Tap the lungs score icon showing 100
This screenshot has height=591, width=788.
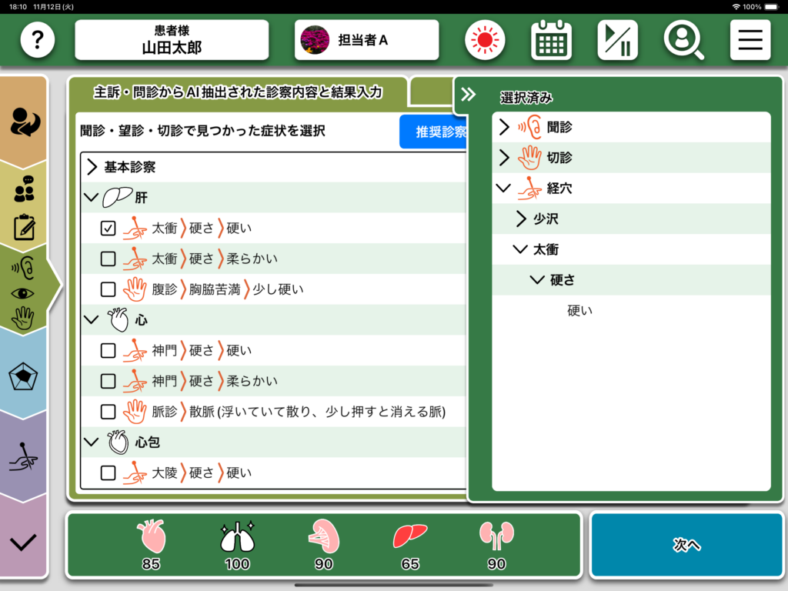point(236,536)
